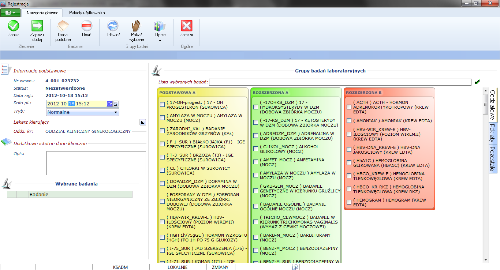Click the Usuń red minus icon
The image size is (500, 270).
(x=87, y=26)
